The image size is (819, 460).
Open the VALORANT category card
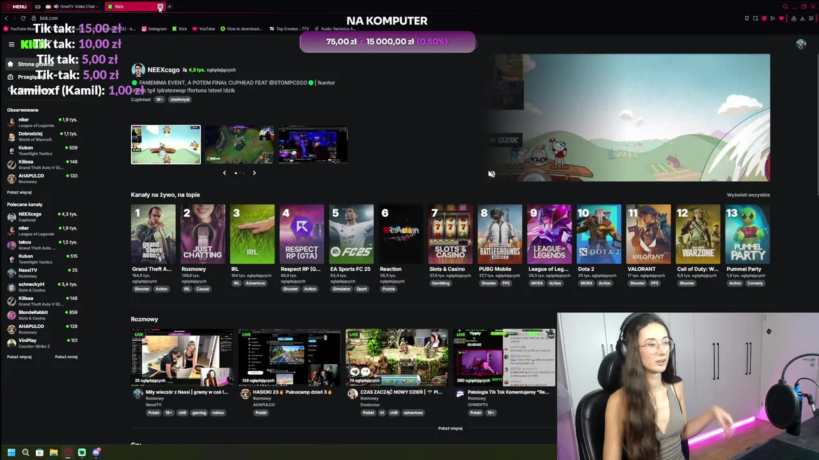[x=649, y=234]
